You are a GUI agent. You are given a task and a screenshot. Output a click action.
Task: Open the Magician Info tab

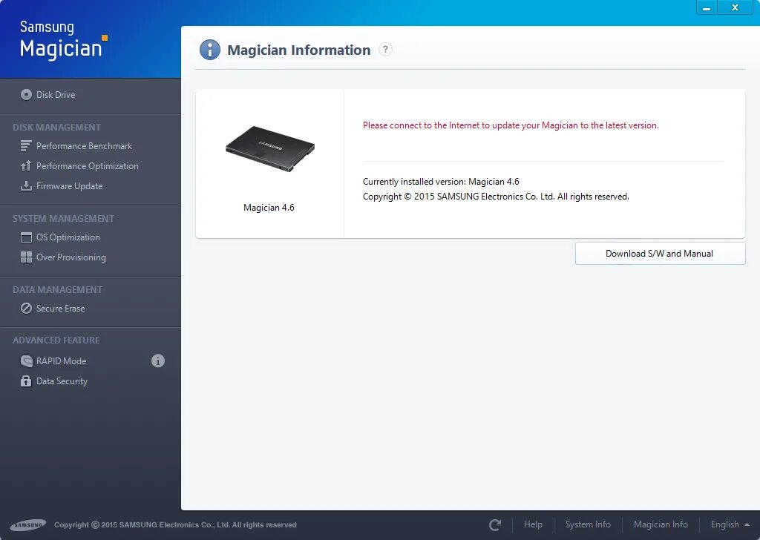click(660, 524)
